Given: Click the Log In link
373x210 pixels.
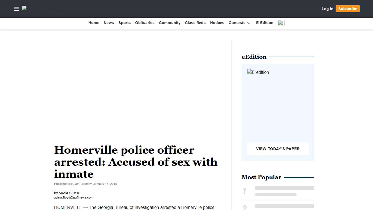Looking at the screenshot, I should (x=327, y=9).
